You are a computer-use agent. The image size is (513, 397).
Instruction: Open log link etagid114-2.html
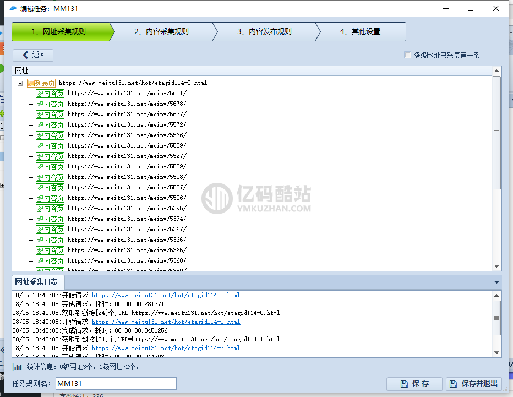click(x=166, y=348)
